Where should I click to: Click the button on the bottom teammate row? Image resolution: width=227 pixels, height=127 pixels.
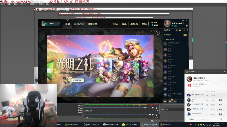(x=220, y=114)
